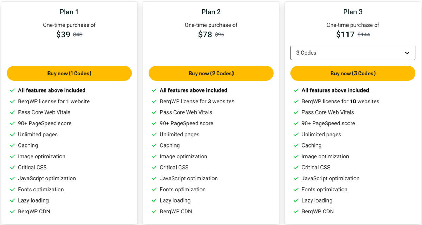The image size is (422, 225).
Task: Click Buy now (3 Codes) for Plan 3
Action: pos(353,73)
